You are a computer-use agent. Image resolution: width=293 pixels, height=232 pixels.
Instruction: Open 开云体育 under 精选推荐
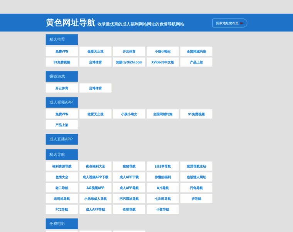[x=129, y=51]
